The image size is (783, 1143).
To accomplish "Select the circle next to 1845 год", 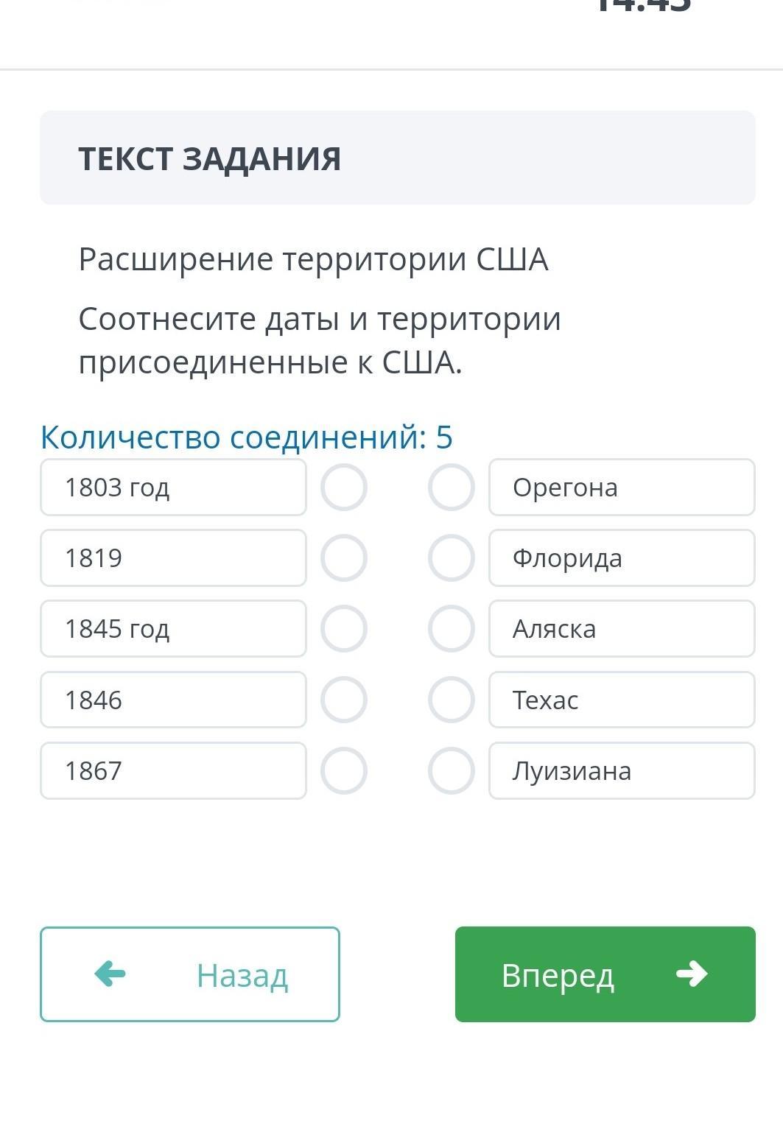I will pyautogui.click(x=343, y=628).
